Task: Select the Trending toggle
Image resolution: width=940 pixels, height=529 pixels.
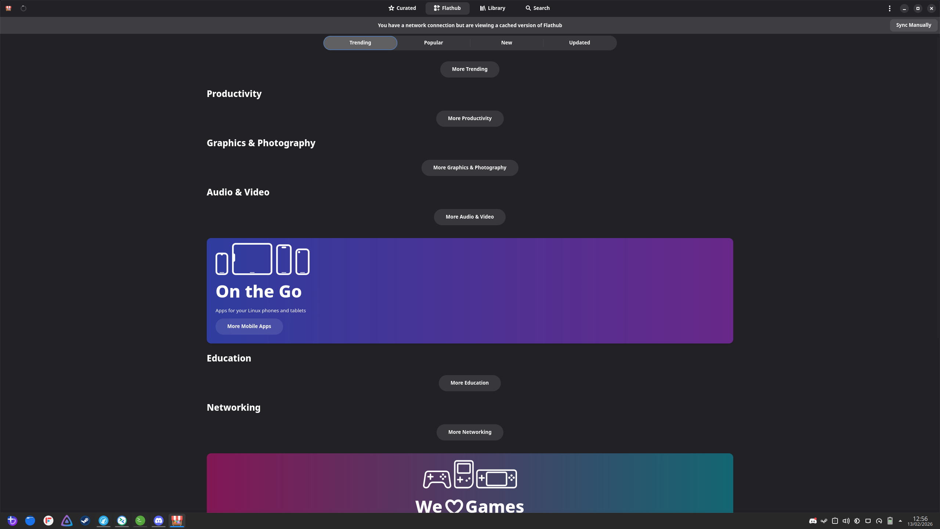Action: [x=360, y=43]
